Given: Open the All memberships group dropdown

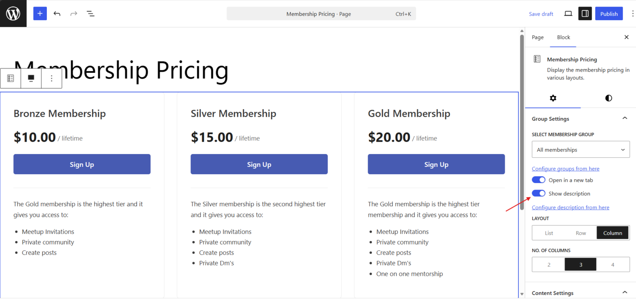Looking at the screenshot, I should [x=581, y=150].
